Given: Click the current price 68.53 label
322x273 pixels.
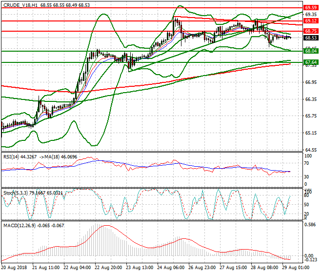Looking at the screenshot, I should pos(311,38).
